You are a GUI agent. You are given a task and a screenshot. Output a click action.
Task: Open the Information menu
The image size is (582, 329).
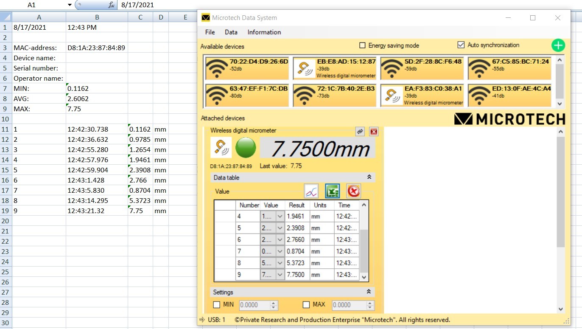click(264, 32)
